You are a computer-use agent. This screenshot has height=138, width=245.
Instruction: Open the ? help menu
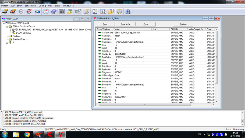(x=74, y=6)
